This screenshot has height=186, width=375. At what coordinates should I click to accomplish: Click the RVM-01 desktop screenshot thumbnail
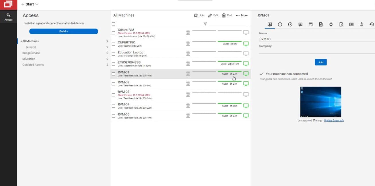[x=320, y=102]
